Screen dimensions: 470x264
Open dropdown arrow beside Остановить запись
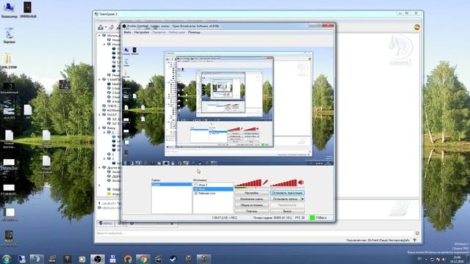[x=303, y=199]
